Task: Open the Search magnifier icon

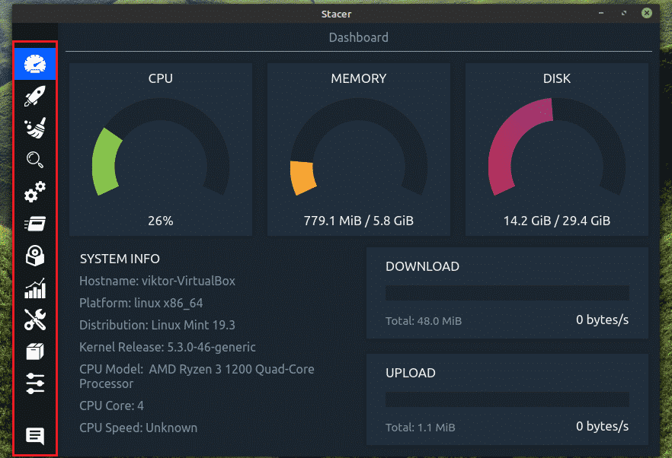Action: (35, 160)
